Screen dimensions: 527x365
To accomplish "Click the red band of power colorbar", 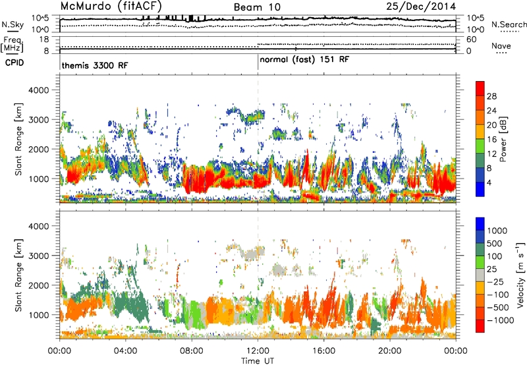I will tap(480, 88).
